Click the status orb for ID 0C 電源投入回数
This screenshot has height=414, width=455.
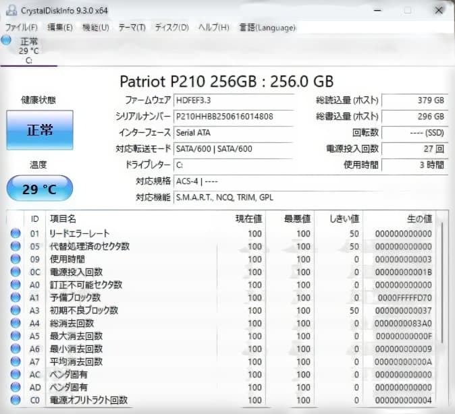(x=16, y=272)
